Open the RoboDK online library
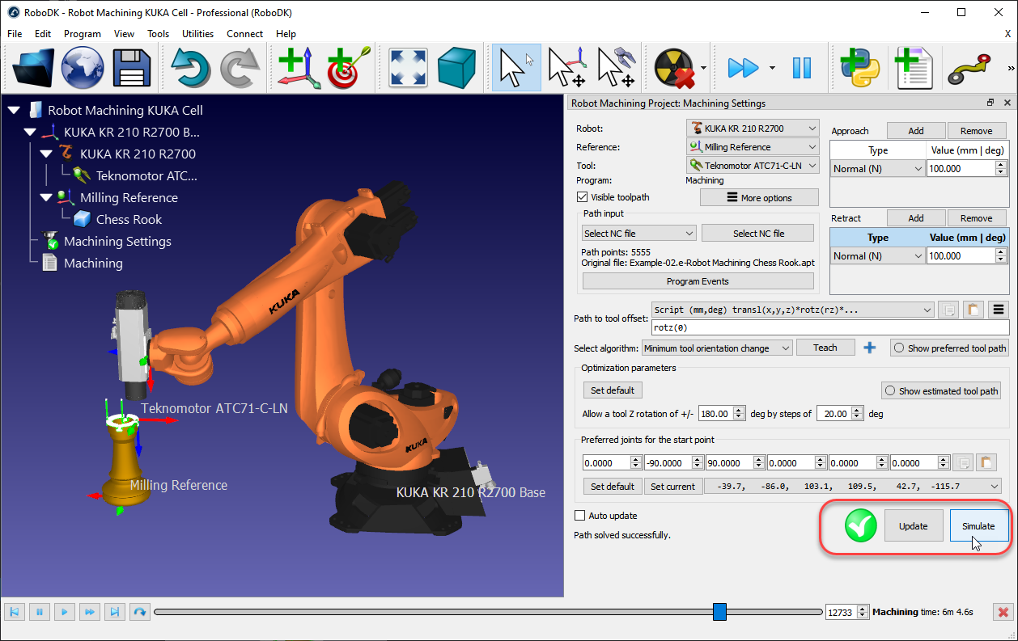This screenshot has height=641, width=1018. point(81,68)
